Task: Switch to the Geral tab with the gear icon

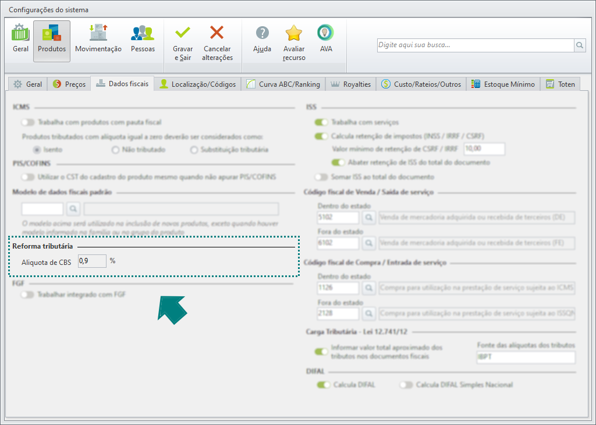Action: 28,84
